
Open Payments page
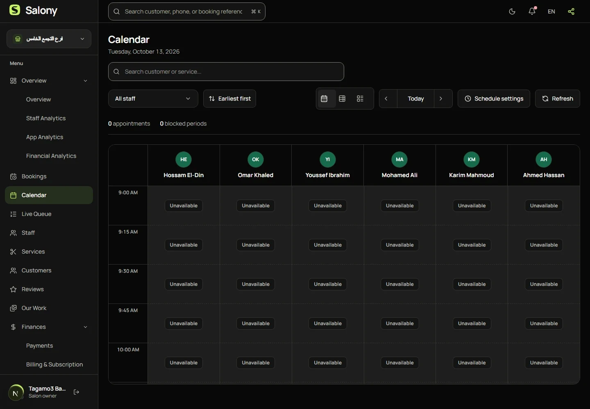click(x=39, y=346)
